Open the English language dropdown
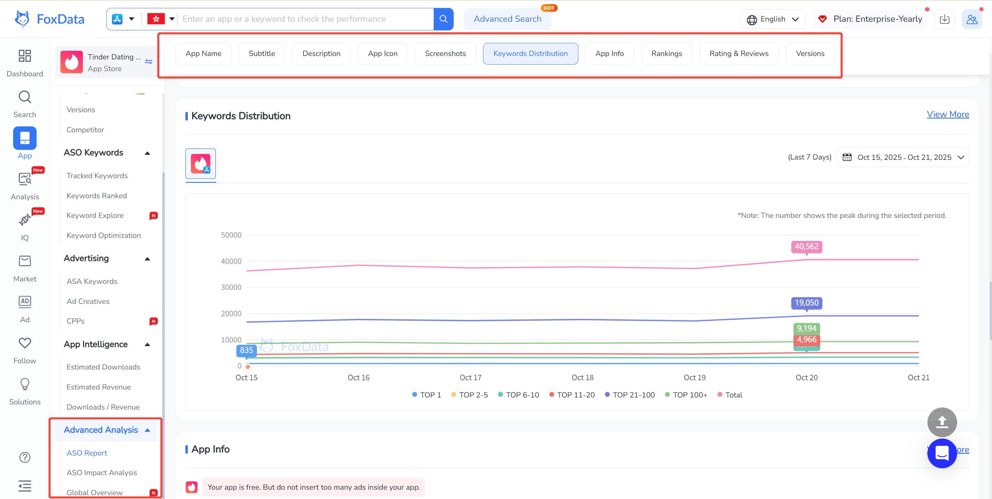This screenshot has height=499, width=992. tap(772, 19)
